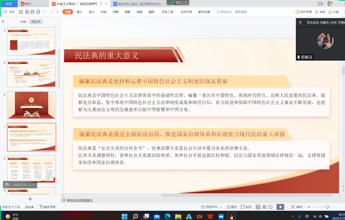This screenshot has height=220, width=345.
Task: Click the save icon in quick toolbar
Action: point(21,12)
